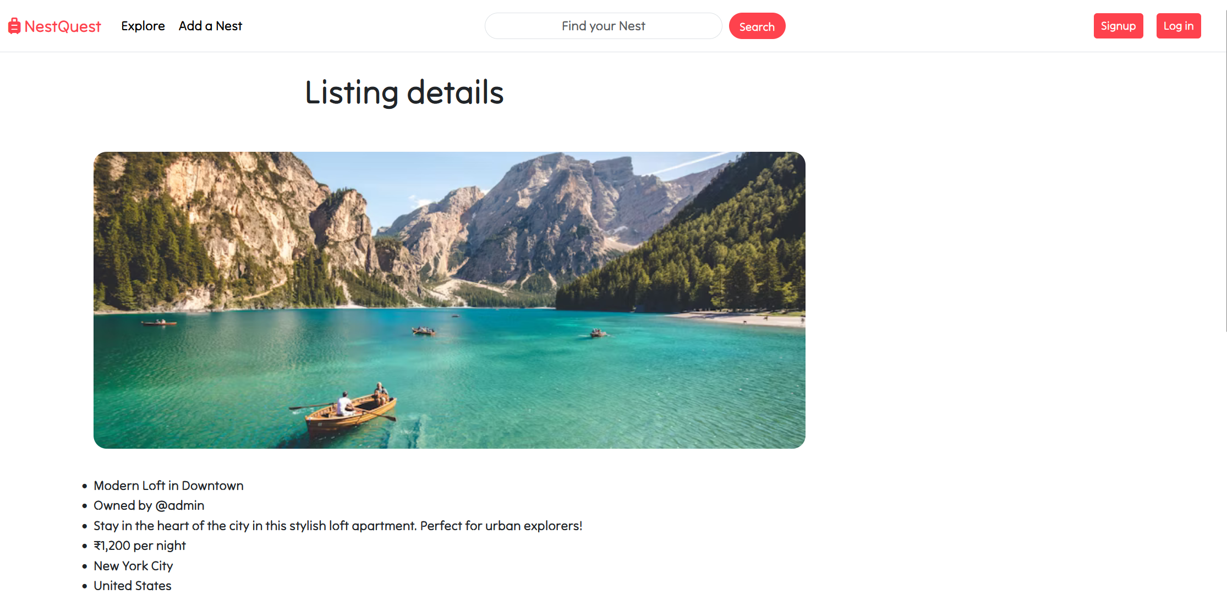Click the sandy beach shoreline in the photo

[x=737, y=317]
